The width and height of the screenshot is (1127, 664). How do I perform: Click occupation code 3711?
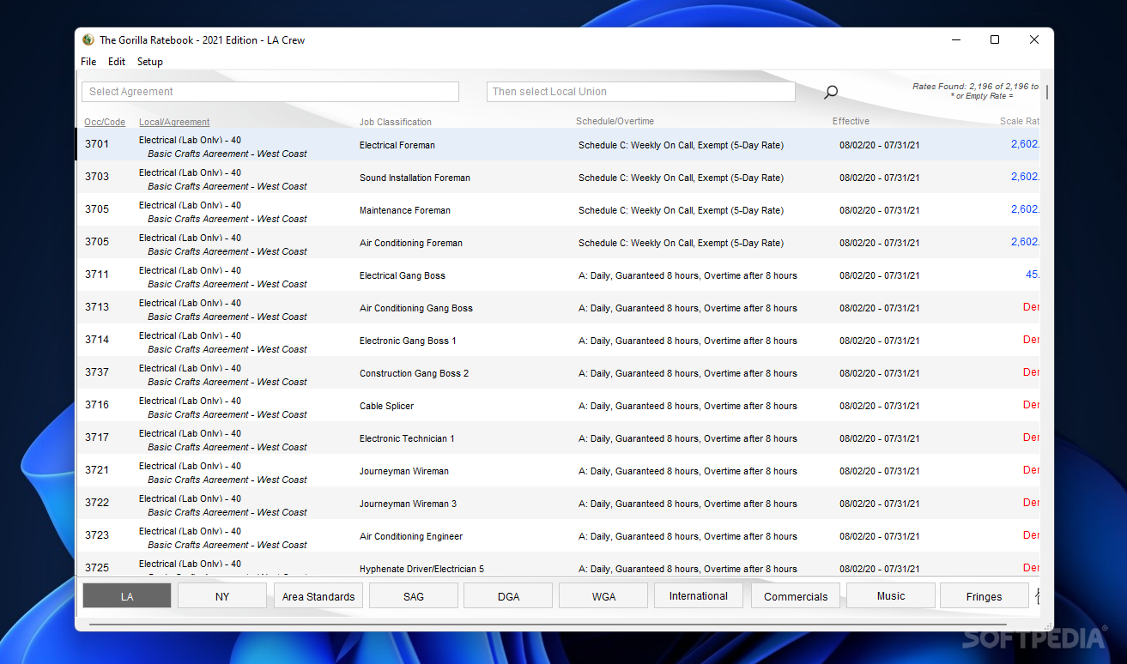[97, 275]
